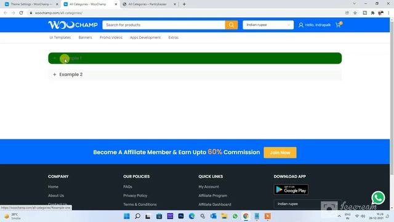Open Microsoft Edge from the taskbar
Screen dimensions: 394x222
click(x=191, y=216)
